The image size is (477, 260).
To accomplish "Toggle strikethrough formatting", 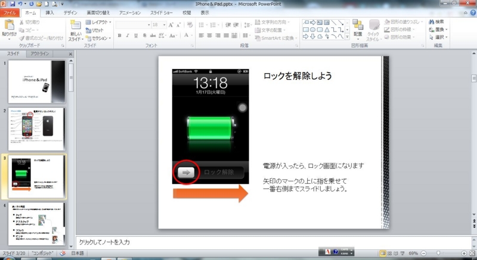I will [x=153, y=36].
